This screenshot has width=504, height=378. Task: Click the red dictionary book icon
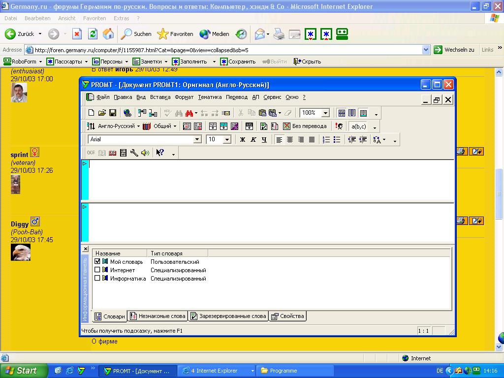click(x=112, y=153)
